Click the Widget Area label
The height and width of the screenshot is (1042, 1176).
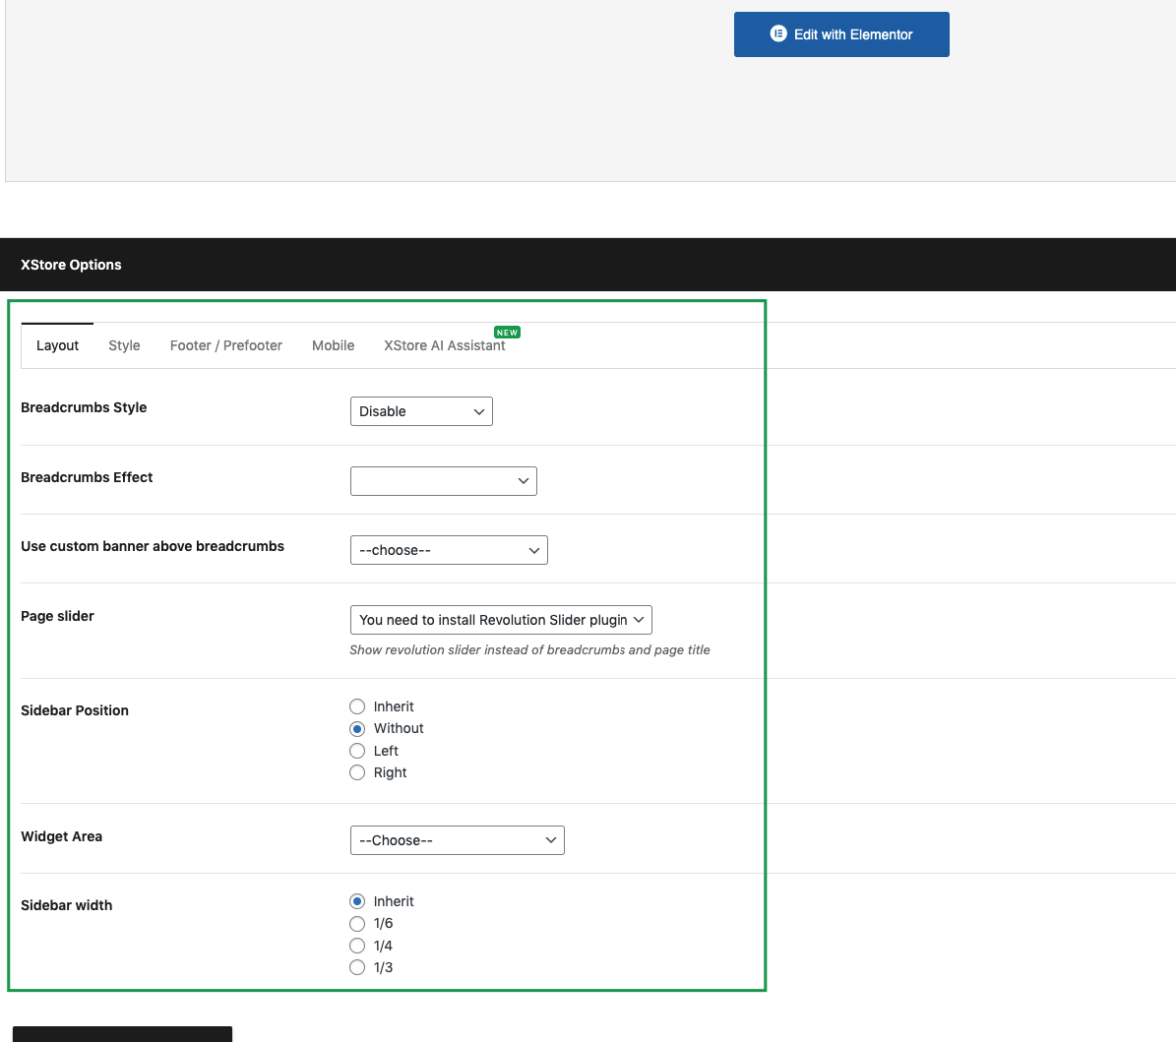pos(61,836)
